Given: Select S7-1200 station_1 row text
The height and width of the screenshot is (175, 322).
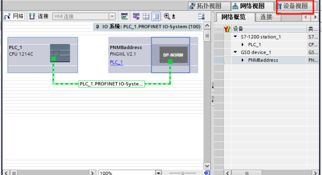Looking at the screenshot, I should point(261,37).
